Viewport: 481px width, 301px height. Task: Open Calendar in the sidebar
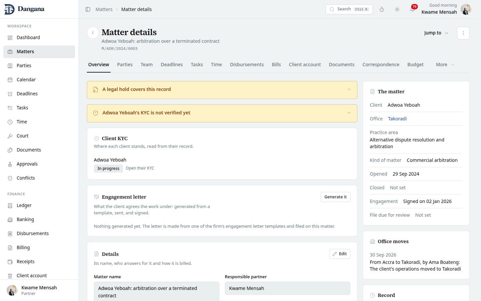pos(39,80)
